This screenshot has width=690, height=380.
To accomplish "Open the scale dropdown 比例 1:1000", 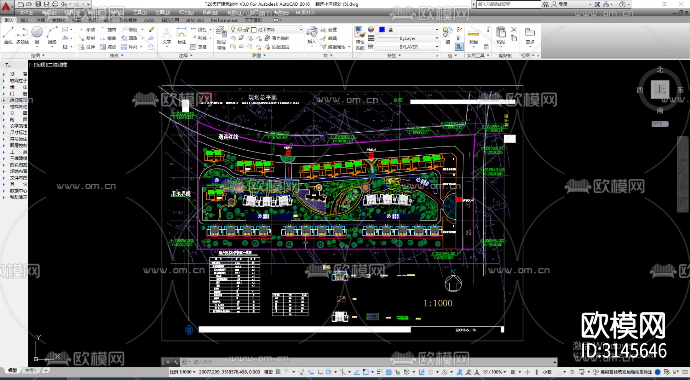I will coord(182,372).
